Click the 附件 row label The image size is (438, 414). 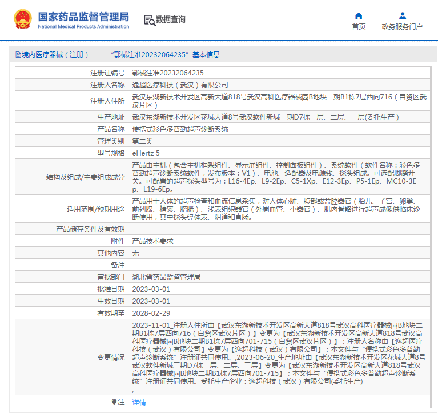[x=118, y=241]
